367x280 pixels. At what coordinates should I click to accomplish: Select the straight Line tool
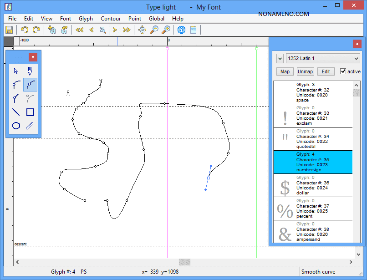[16, 112]
